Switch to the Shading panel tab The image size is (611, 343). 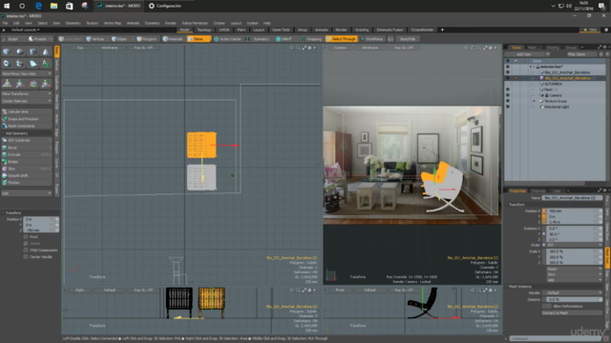(x=552, y=48)
